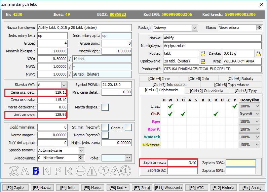Click the grey letter A icon
Screen dimensions: 267x192
tap(25, 171)
